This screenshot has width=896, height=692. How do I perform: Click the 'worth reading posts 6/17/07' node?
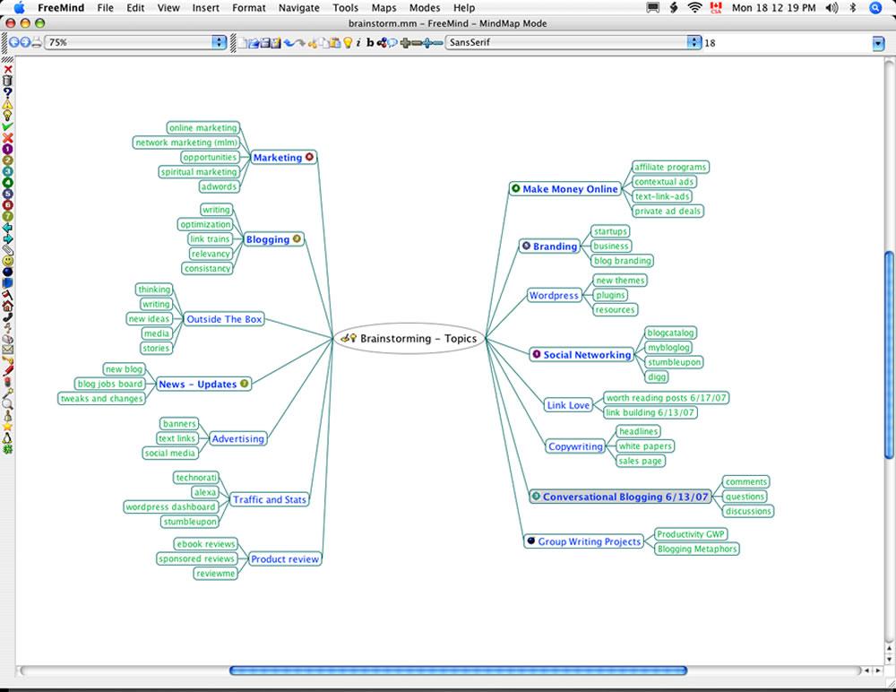click(667, 397)
